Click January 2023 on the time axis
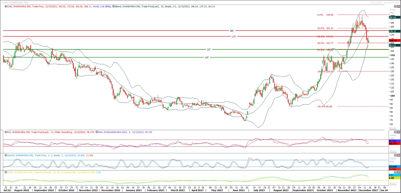The height and width of the screenshot is (193, 401). [x=134, y=190]
